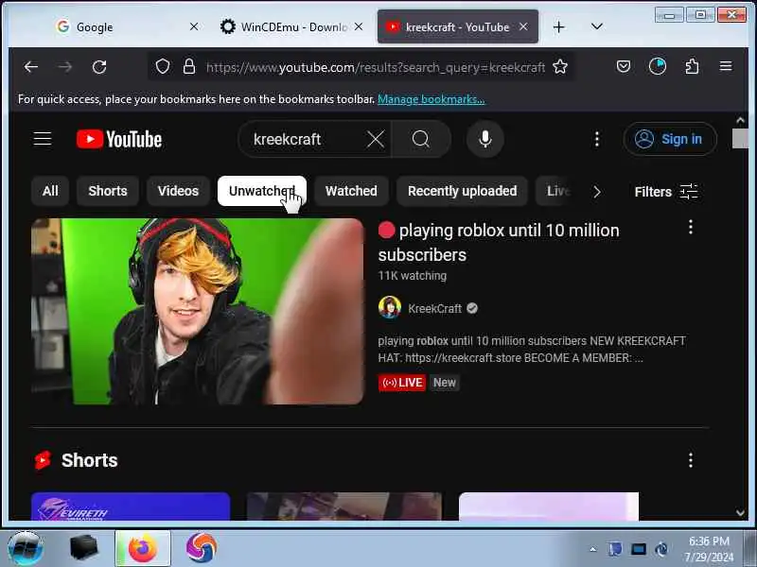
Task: Reload the current page
Action: (99, 67)
